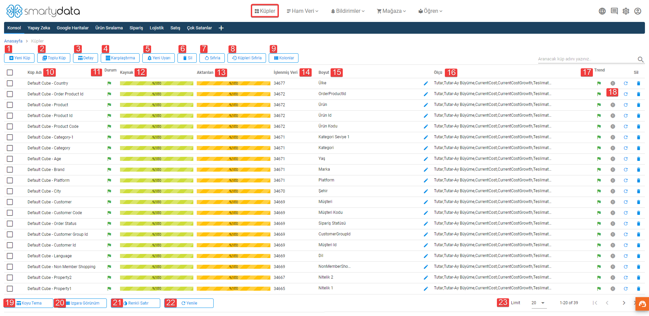Click the Küpleri Sıfırla button

coord(246,58)
